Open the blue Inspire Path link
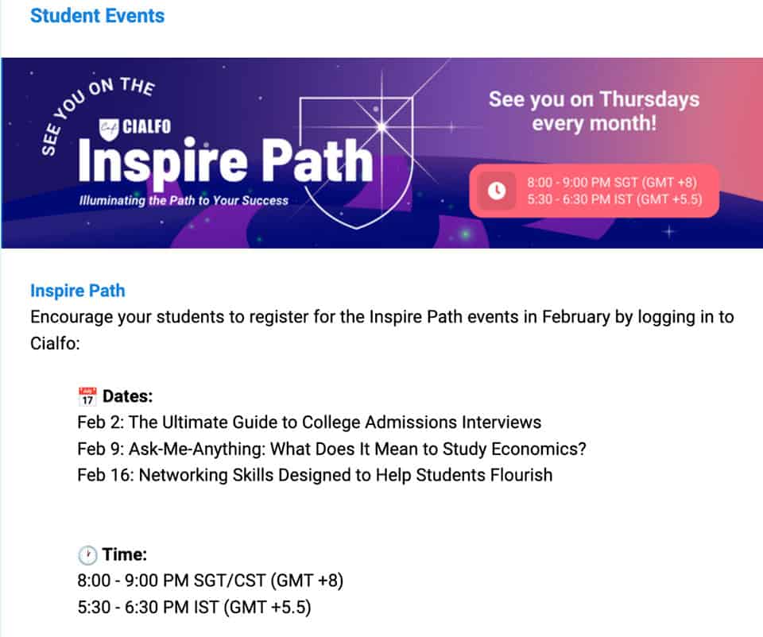Screen dimensions: 763x637 tap(78, 291)
